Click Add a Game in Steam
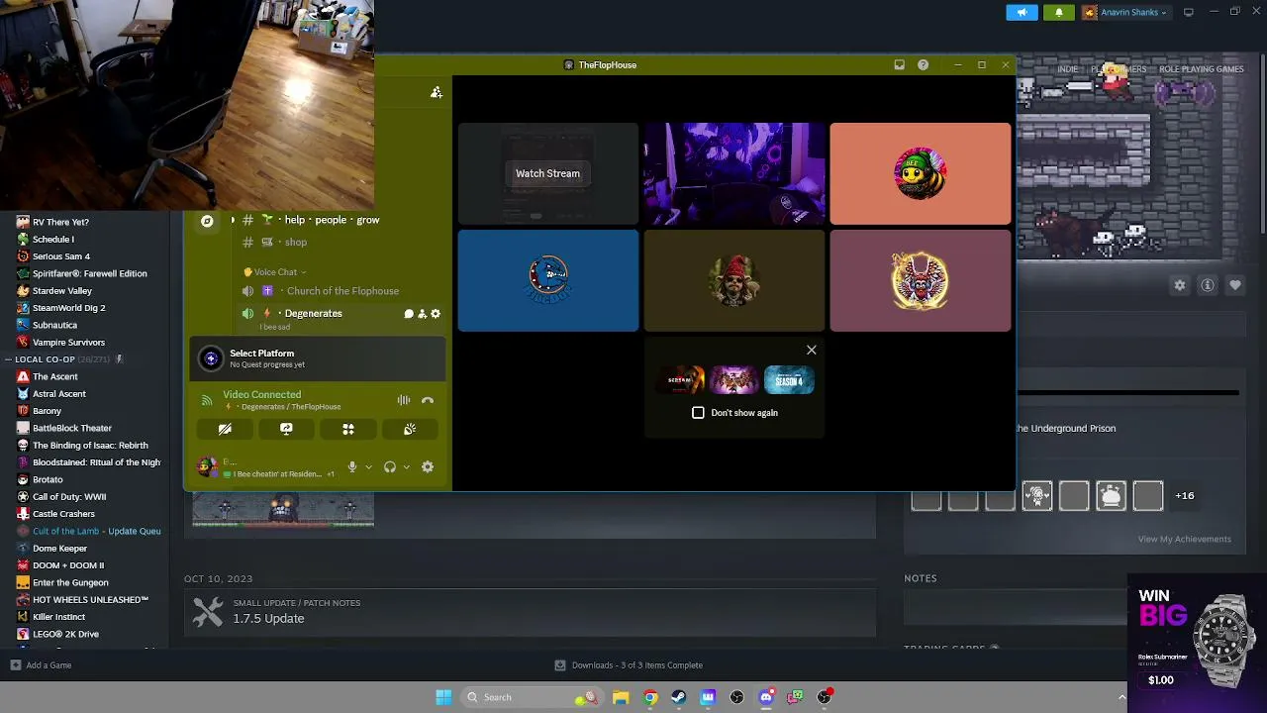 (x=41, y=665)
